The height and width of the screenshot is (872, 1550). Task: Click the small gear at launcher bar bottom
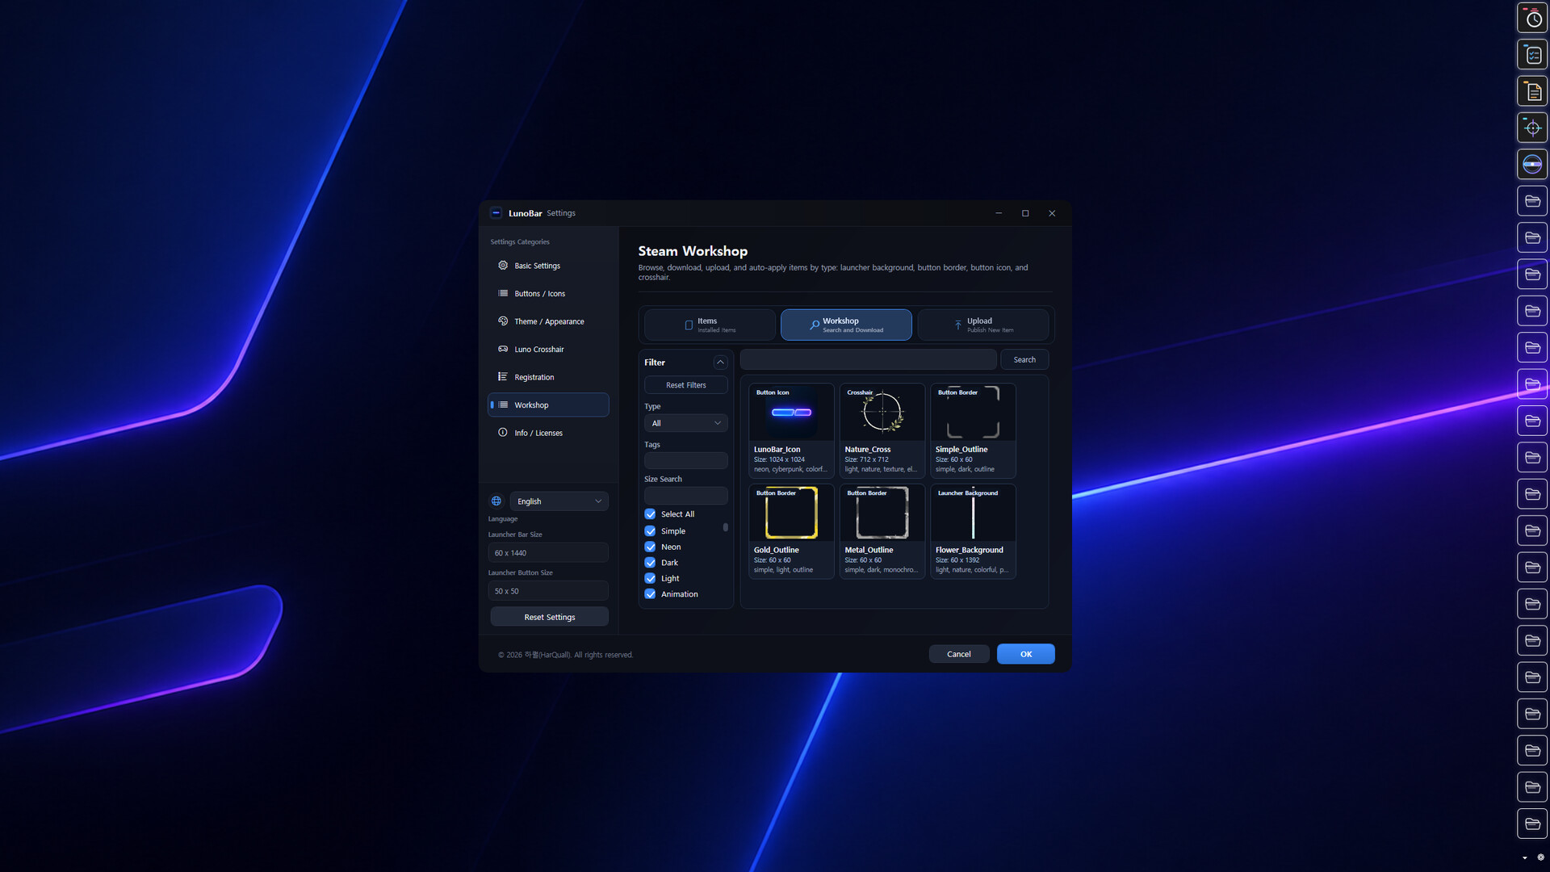[x=1540, y=857]
